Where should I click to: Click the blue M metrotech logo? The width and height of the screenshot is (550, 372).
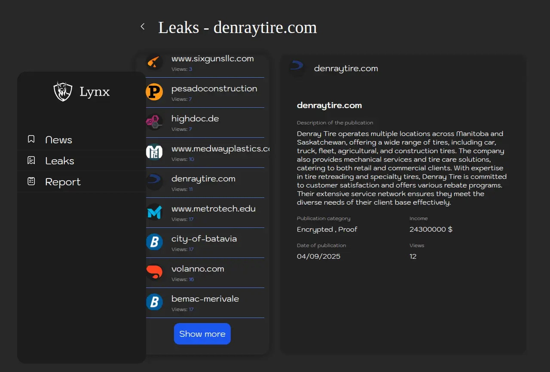tap(154, 212)
